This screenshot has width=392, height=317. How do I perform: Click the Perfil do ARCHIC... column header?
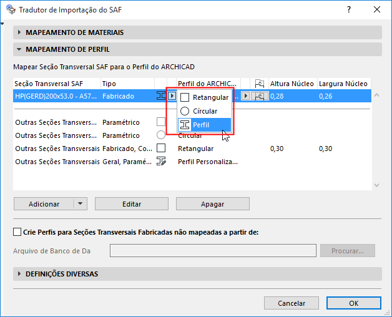tap(208, 84)
